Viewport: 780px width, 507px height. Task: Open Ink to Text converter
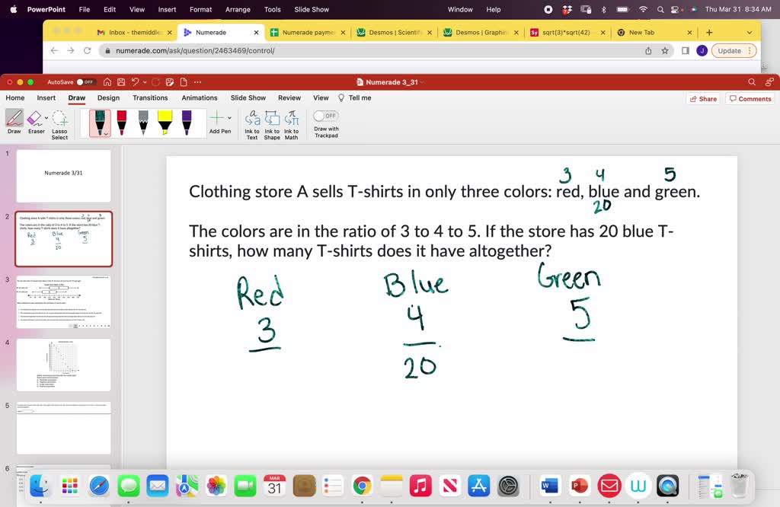(251, 122)
